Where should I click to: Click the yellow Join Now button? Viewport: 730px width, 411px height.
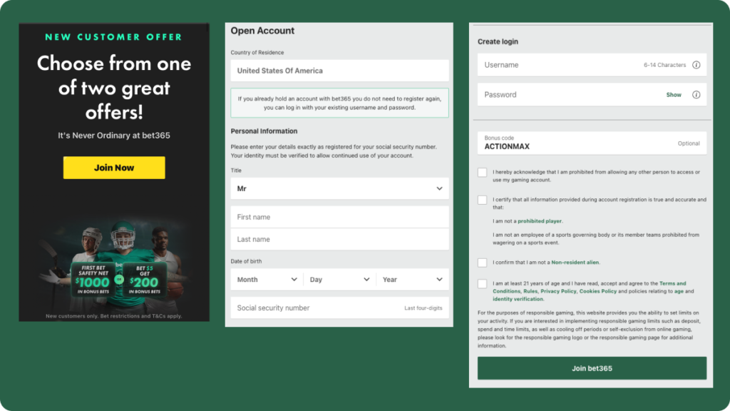tap(114, 168)
